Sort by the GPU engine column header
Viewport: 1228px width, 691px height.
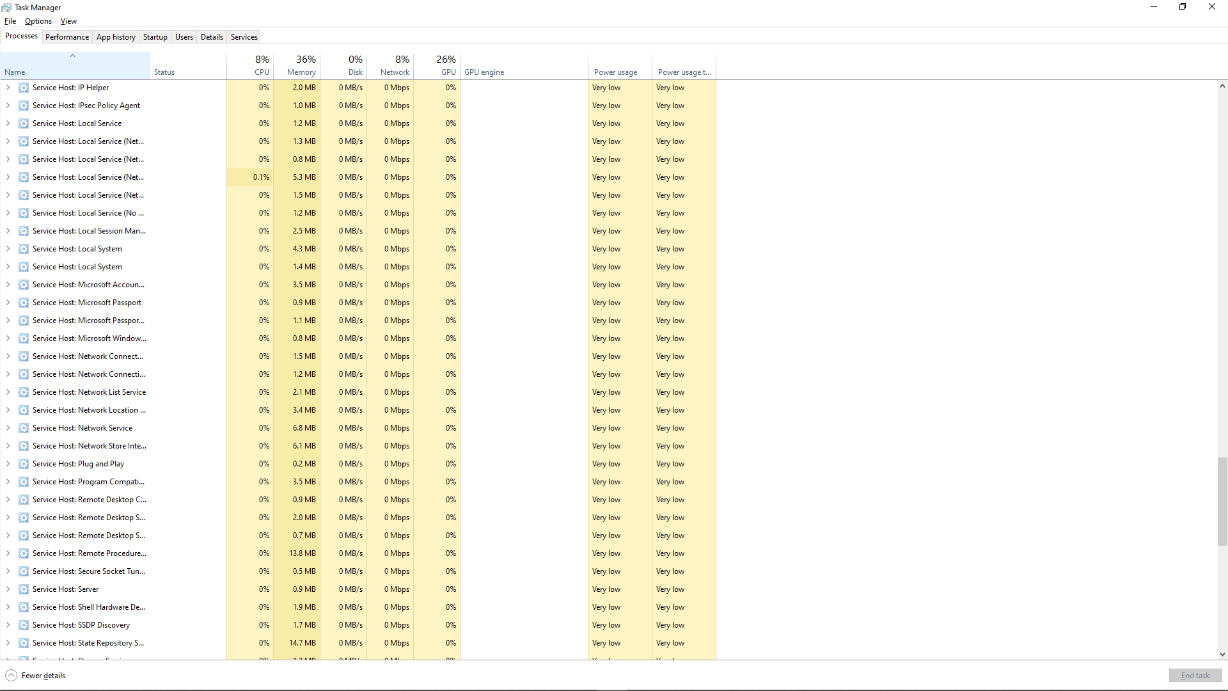[524, 65]
